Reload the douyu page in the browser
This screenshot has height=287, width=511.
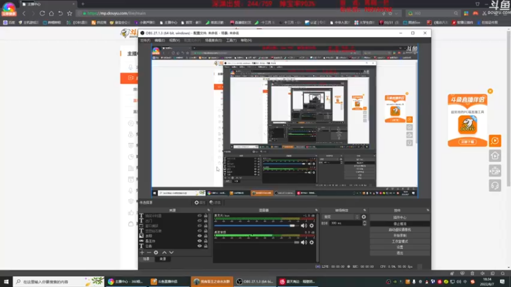(42, 13)
